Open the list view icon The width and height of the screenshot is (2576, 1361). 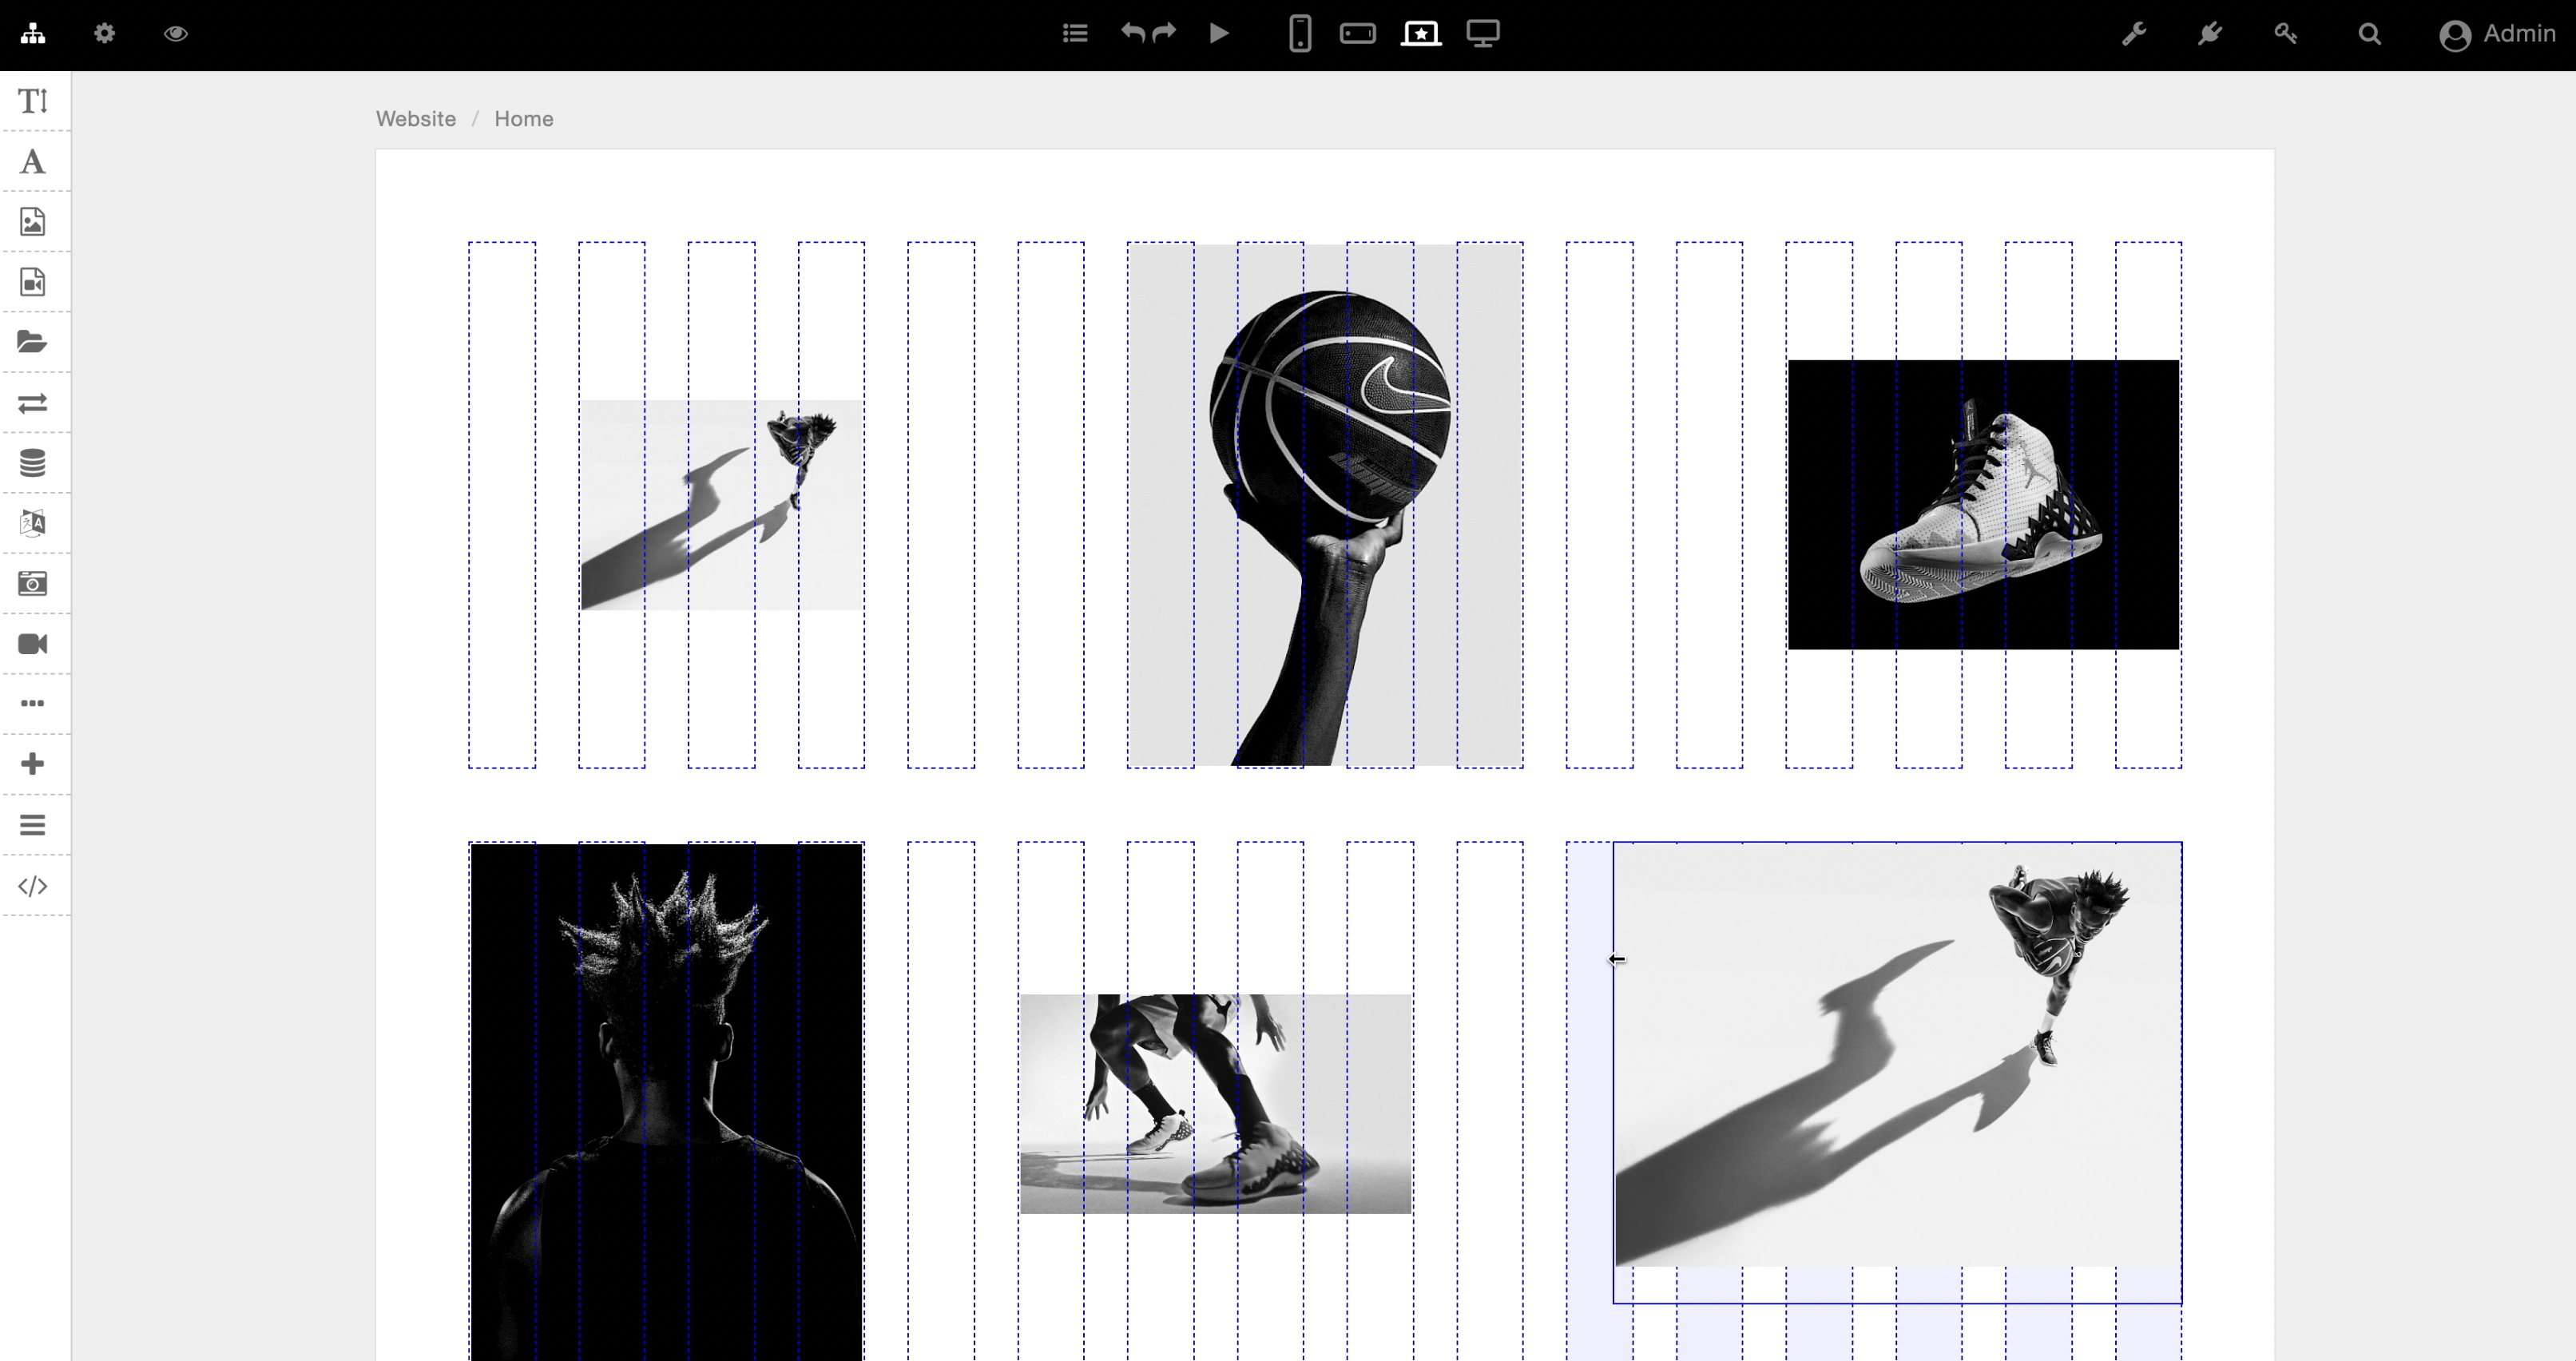pos(1075,34)
